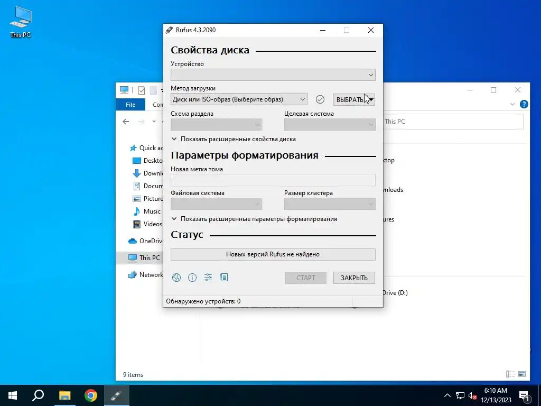Viewport: 541px width, 406px height.
Task: Close the Rufus window
Action: pos(371,30)
